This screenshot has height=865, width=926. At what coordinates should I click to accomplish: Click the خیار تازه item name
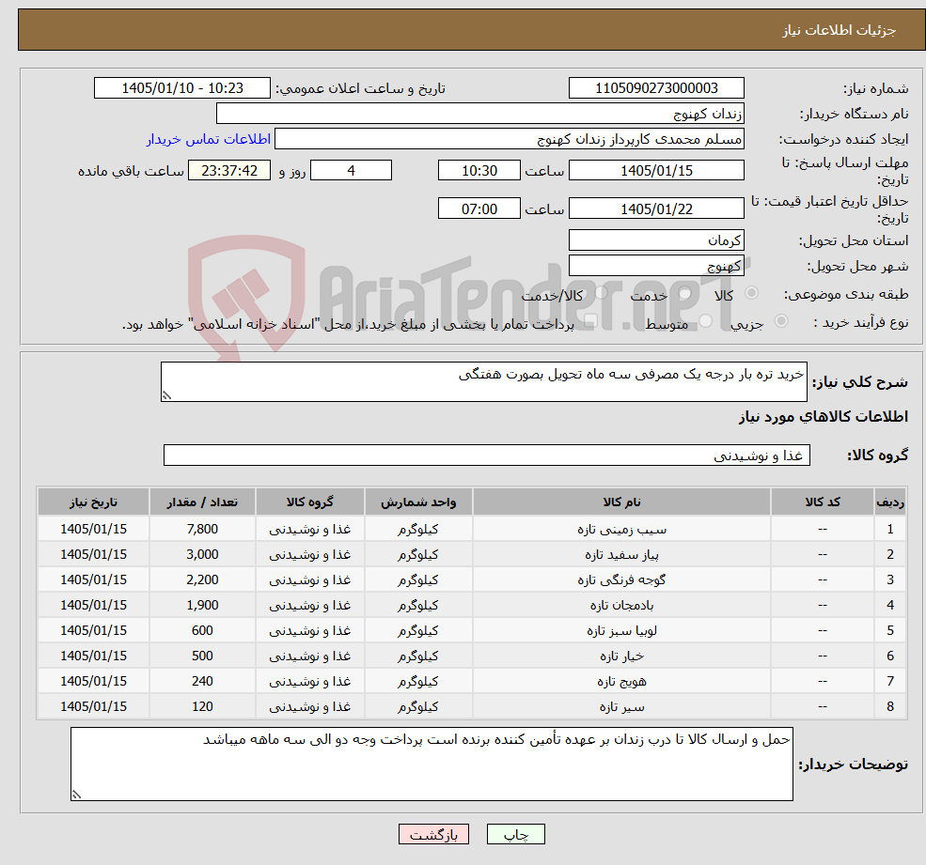(621, 656)
